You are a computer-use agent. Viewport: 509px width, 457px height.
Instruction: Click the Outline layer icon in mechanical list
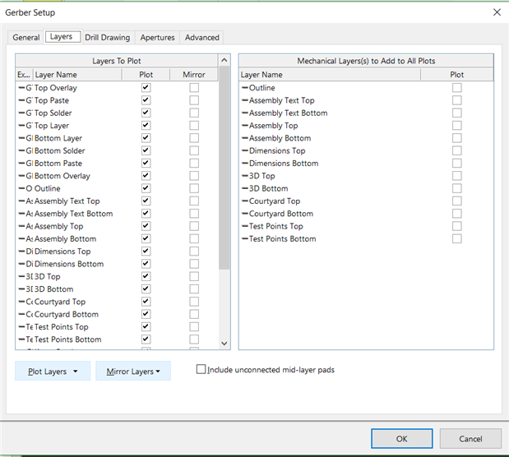244,88
